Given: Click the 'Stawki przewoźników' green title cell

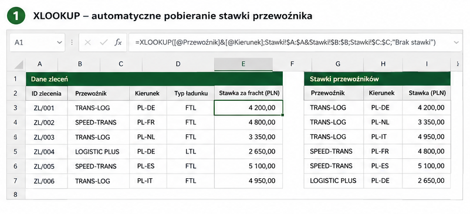Looking at the screenshot, I should (x=377, y=79).
